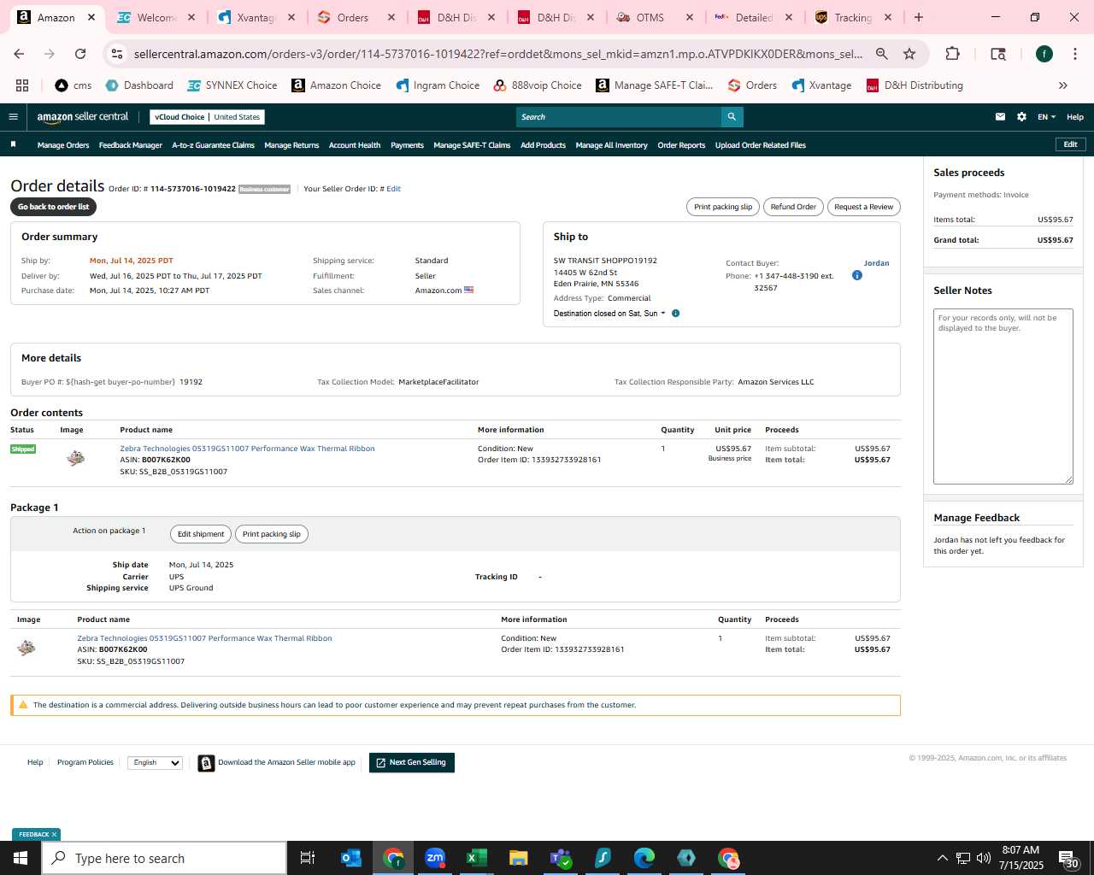The height and width of the screenshot is (875, 1094).
Task: Open Microsoft Teams from the taskbar
Action: tap(561, 858)
